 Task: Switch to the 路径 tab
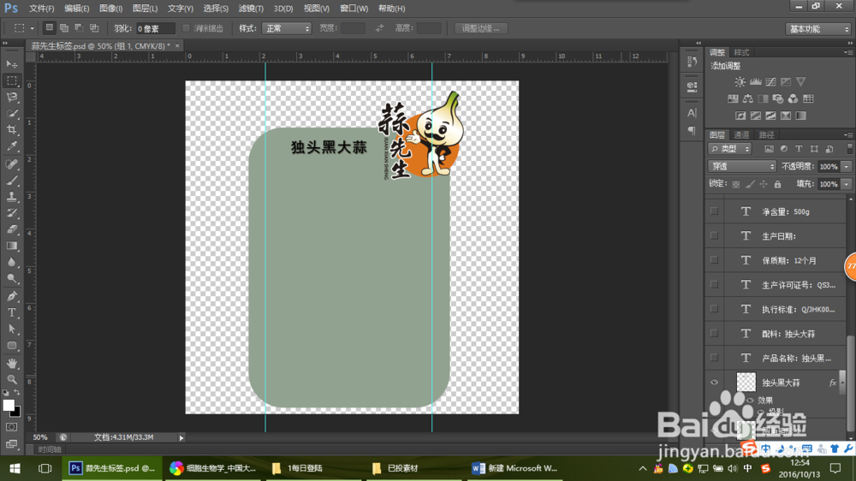766,135
